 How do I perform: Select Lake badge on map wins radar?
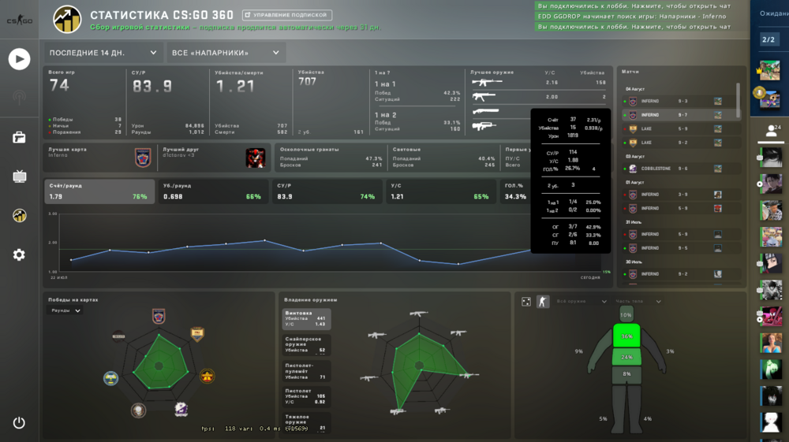[196, 334]
